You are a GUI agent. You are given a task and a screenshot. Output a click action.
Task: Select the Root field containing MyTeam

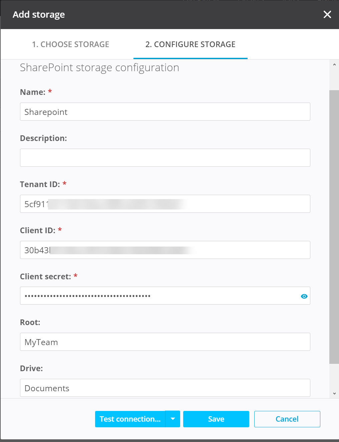coord(165,342)
